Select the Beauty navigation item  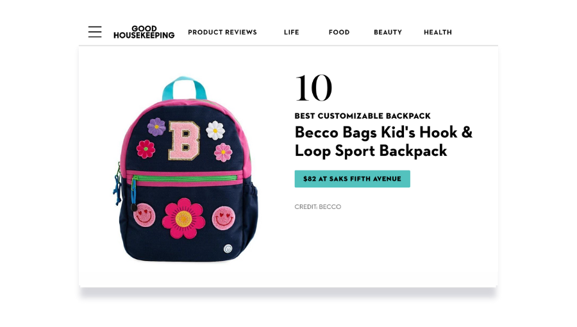388,32
